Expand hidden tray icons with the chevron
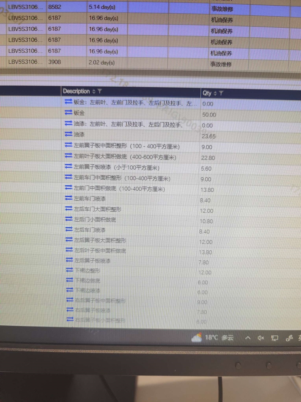This screenshot has width=301, height=402. 248,338
